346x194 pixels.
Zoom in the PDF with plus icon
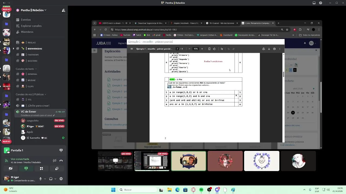pyautogui.click(x=202, y=49)
